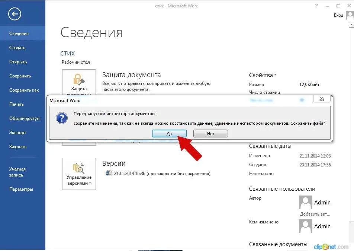
Task: Expand the Свойства dropdown
Action: pos(263,75)
